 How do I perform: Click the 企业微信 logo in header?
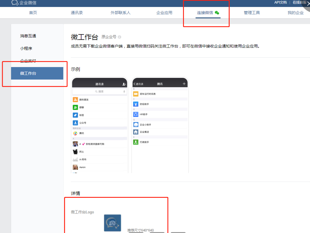pyautogui.click(x=24, y=3)
